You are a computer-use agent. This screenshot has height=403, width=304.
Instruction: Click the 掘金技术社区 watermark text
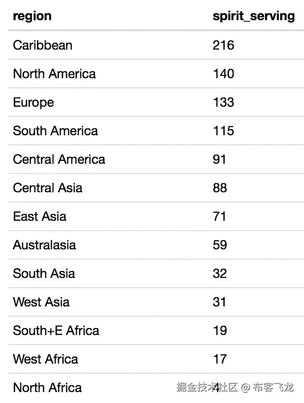(x=207, y=387)
